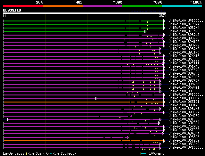The width and height of the screenshot is (205, 156).
Task: Open the UniRef100_B7FMA8 hit label
Action: click(x=184, y=31)
